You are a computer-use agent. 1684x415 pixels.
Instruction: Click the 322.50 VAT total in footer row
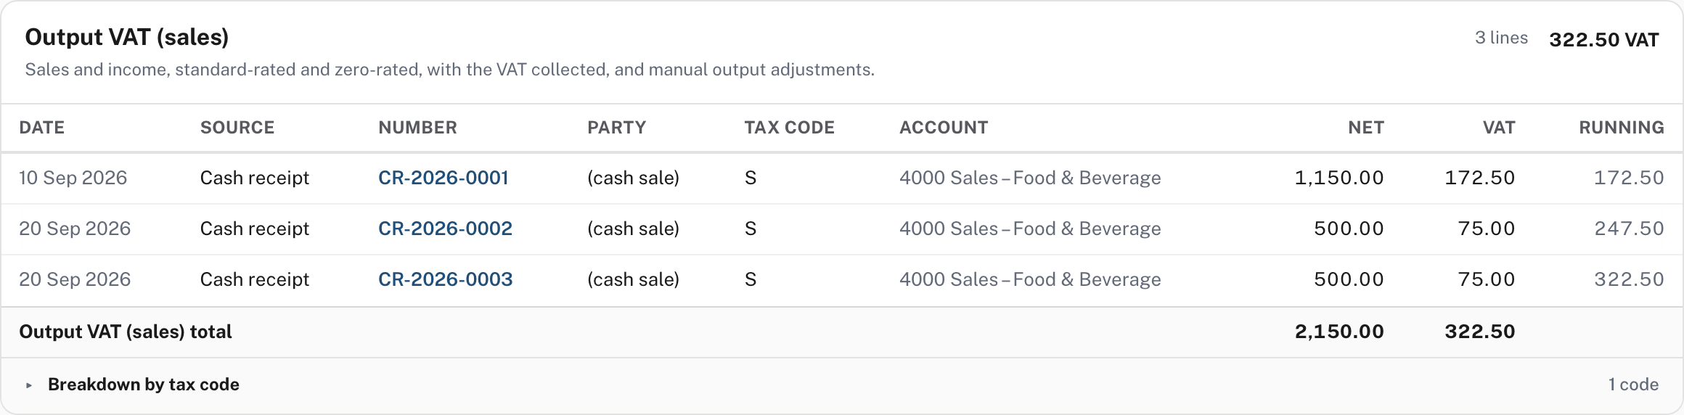point(1479,332)
